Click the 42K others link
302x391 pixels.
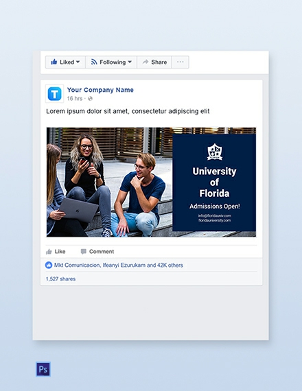click(170, 265)
